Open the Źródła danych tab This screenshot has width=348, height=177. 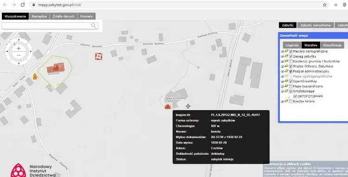pyautogui.click(x=64, y=16)
